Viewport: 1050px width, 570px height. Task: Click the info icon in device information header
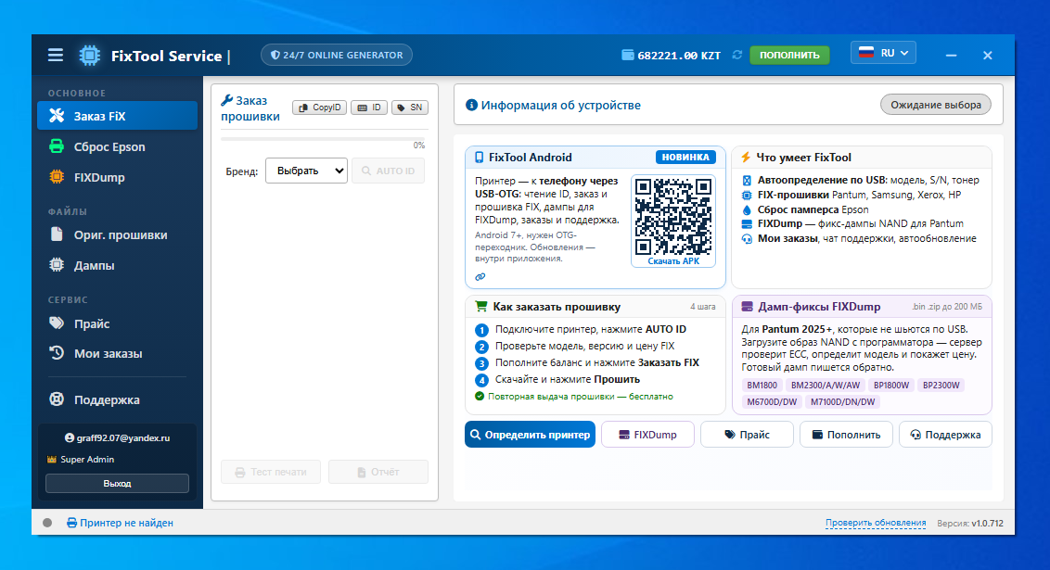point(471,105)
